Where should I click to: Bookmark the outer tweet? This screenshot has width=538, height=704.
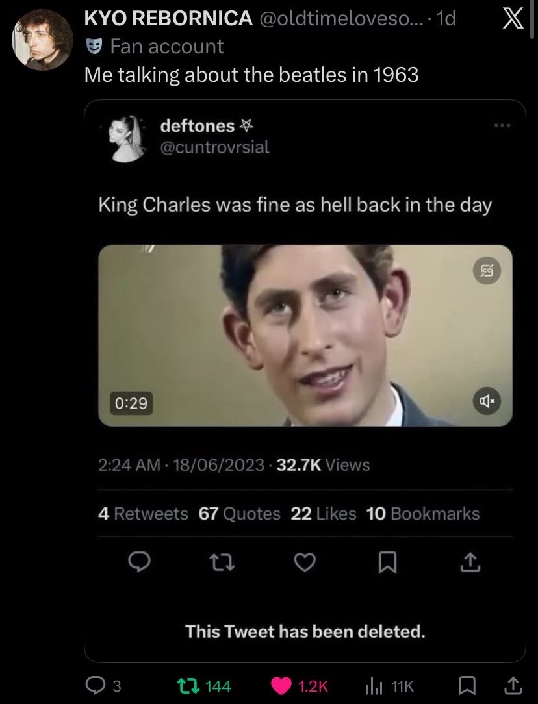pyautogui.click(x=467, y=686)
